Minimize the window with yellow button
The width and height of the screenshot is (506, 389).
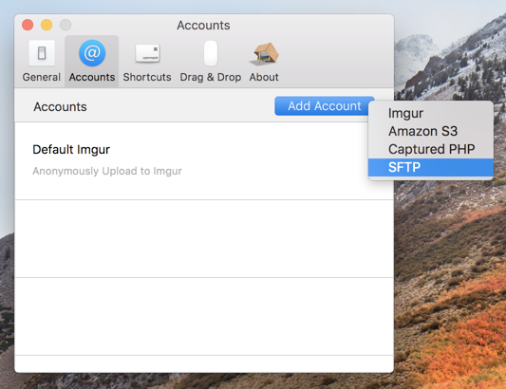[x=47, y=25]
